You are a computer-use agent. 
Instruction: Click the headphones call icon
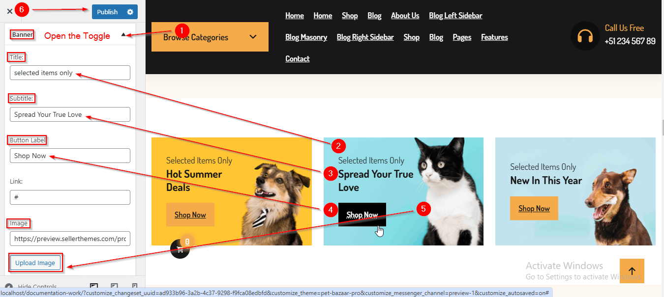585,36
